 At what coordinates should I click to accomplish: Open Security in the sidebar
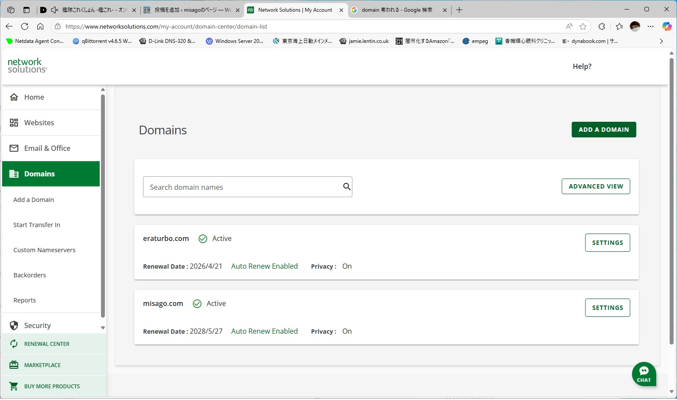[51, 325]
